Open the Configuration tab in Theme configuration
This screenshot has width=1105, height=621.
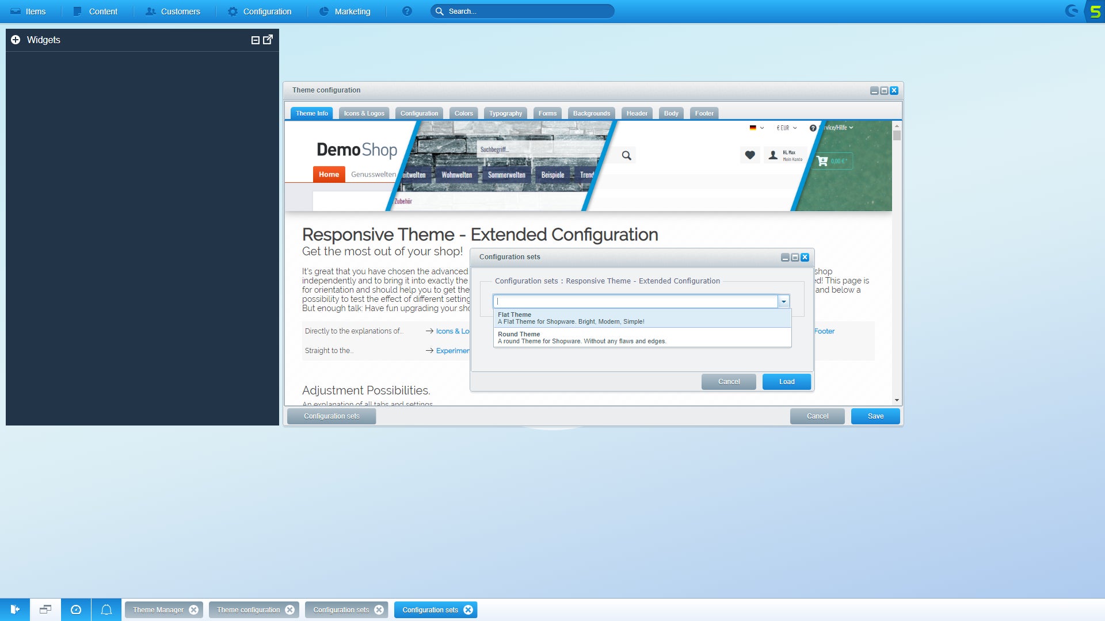coord(419,113)
